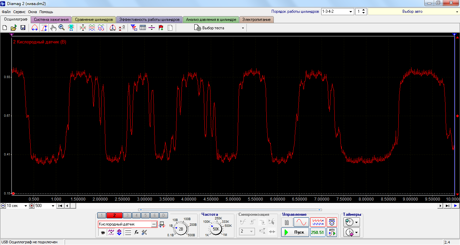Open the Помощь menu

click(x=46, y=12)
